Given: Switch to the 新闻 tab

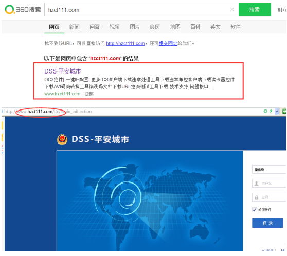Looking at the screenshot, I should coord(74,27).
